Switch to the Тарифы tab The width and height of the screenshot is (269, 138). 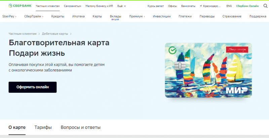click(x=43, y=127)
